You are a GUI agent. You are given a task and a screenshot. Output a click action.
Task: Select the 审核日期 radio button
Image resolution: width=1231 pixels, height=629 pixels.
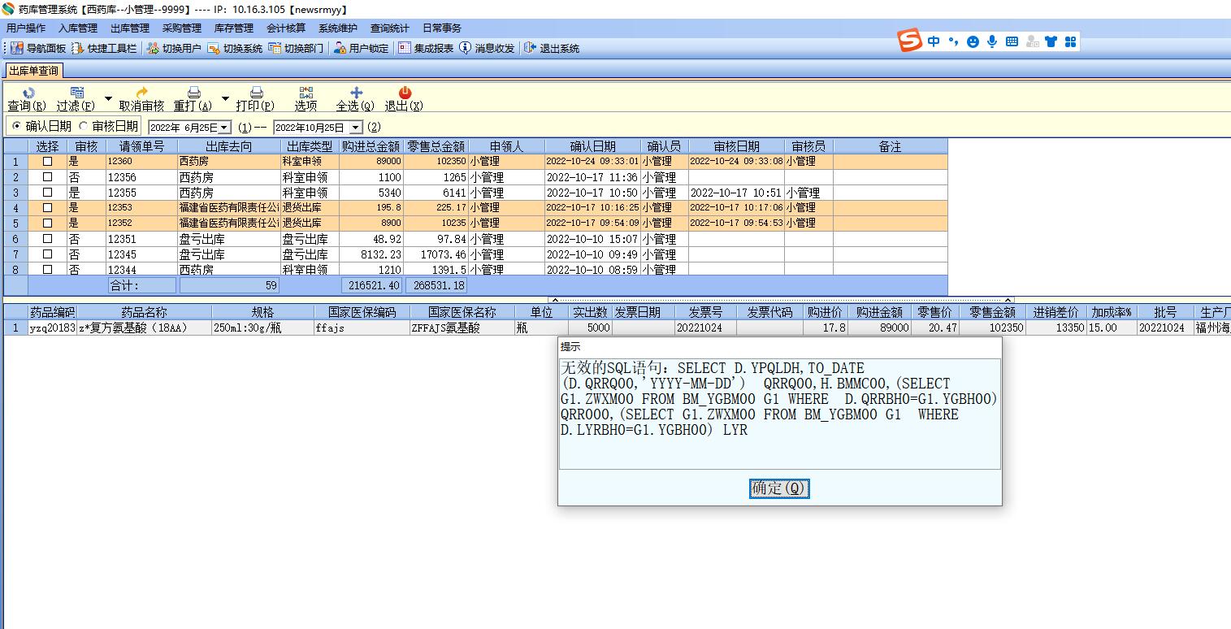(83, 126)
